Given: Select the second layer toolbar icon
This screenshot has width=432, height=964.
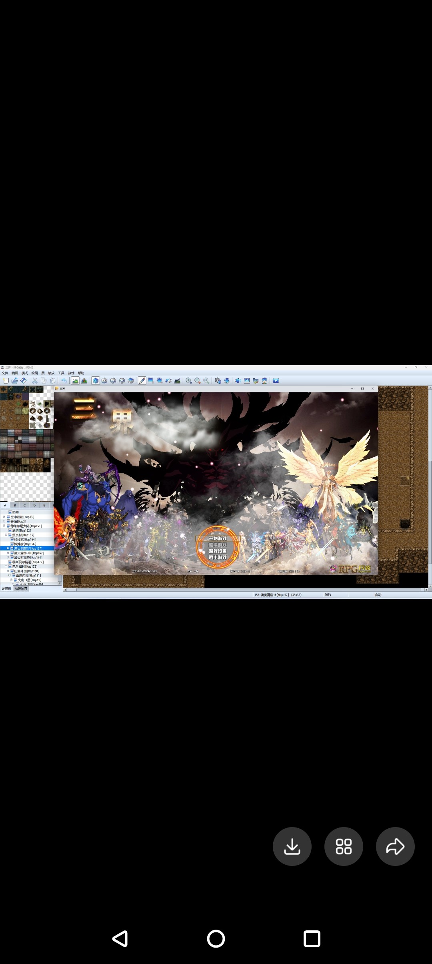Looking at the screenshot, I should click(x=104, y=381).
